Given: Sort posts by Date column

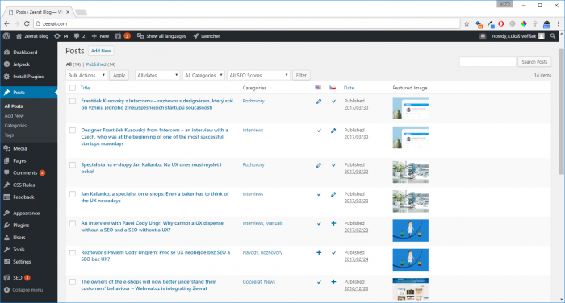Looking at the screenshot, I should [x=349, y=88].
